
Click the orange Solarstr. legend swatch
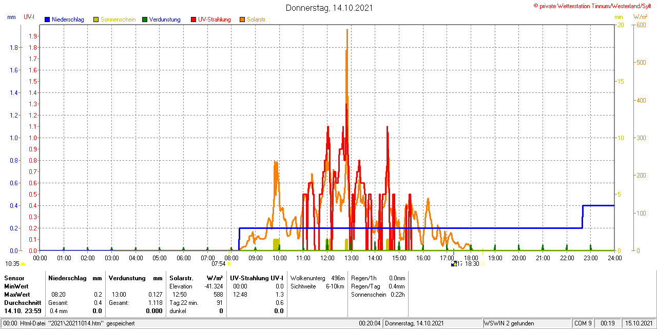point(242,20)
